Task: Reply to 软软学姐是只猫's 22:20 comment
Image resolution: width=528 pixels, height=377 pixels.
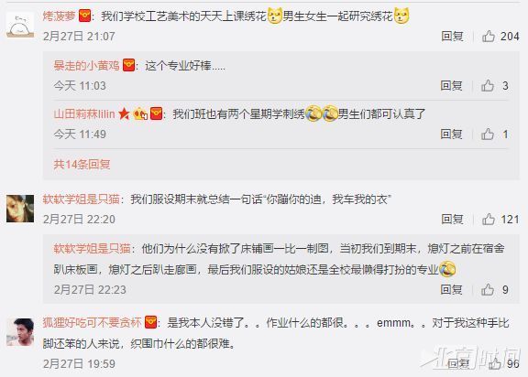Action: click(x=452, y=219)
